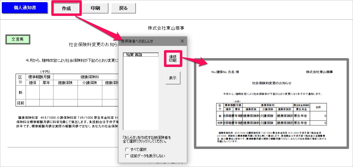Click the 健康保険料 header cell in sheet

tap(89, 77)
